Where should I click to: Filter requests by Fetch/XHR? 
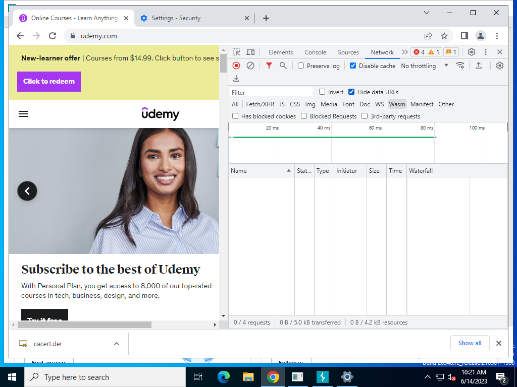[x=260, y=104]
